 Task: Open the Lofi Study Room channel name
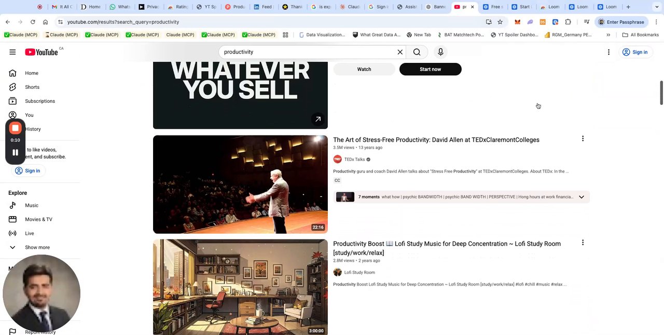[359, 272]
